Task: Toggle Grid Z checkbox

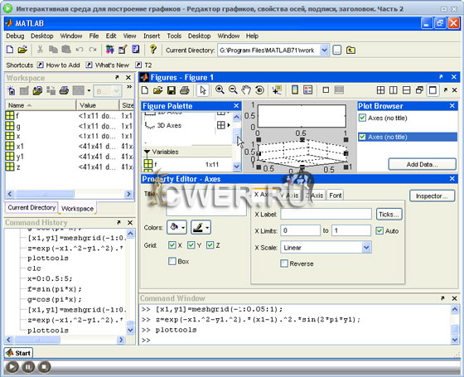Action: (210, 245)
